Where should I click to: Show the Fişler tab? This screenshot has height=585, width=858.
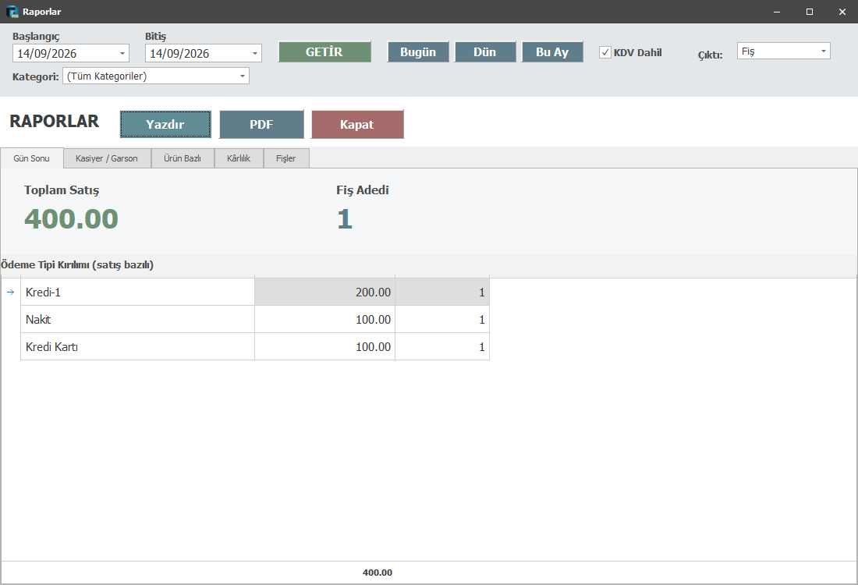(x=285, y=158)
